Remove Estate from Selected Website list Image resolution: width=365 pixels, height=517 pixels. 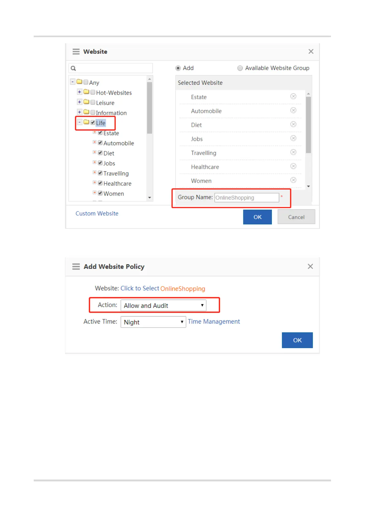pyautogui.click(x=293, y=96)
